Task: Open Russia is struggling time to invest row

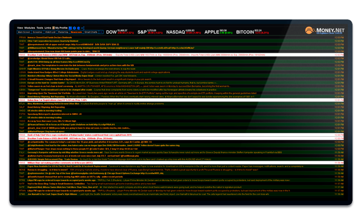Action: [x=181, y=170]
